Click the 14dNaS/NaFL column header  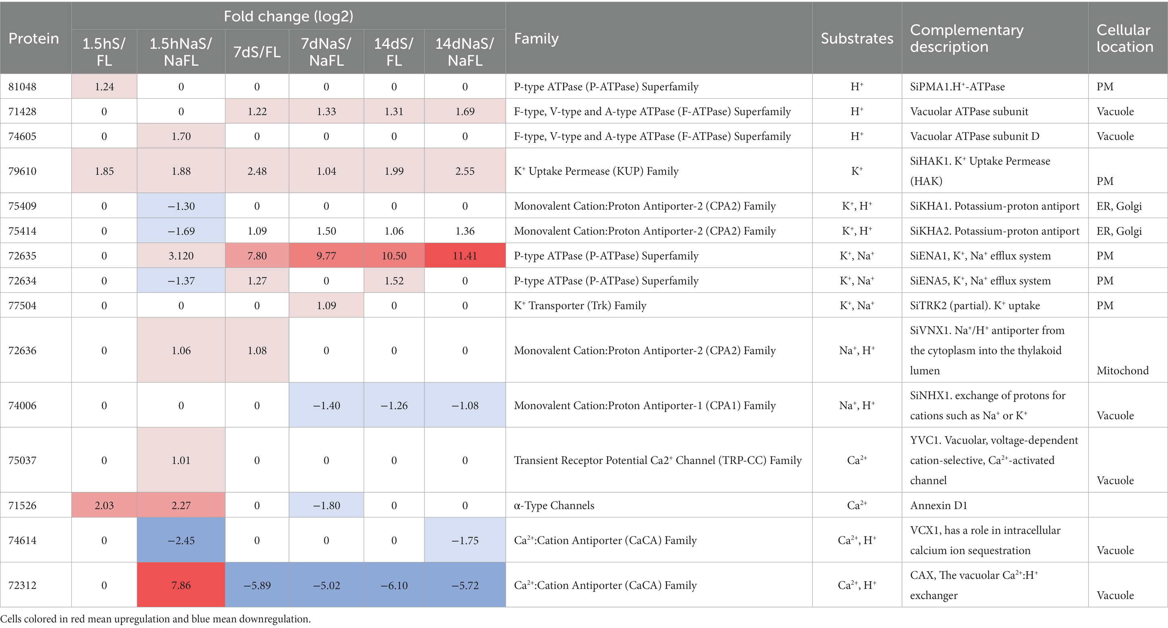pyautogui.click(x=465, y=52)
